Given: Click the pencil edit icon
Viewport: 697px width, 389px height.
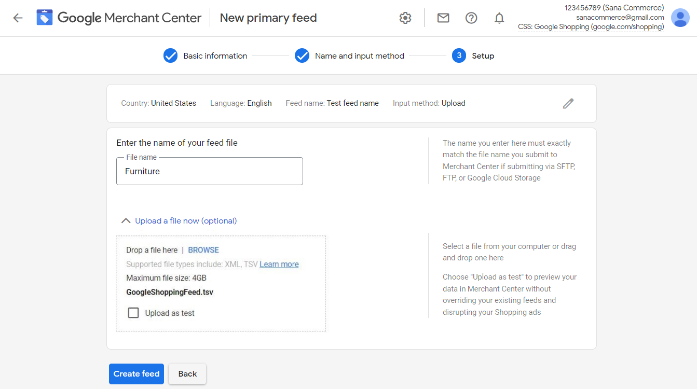Looking at the screenshot, I should point(568,103).
